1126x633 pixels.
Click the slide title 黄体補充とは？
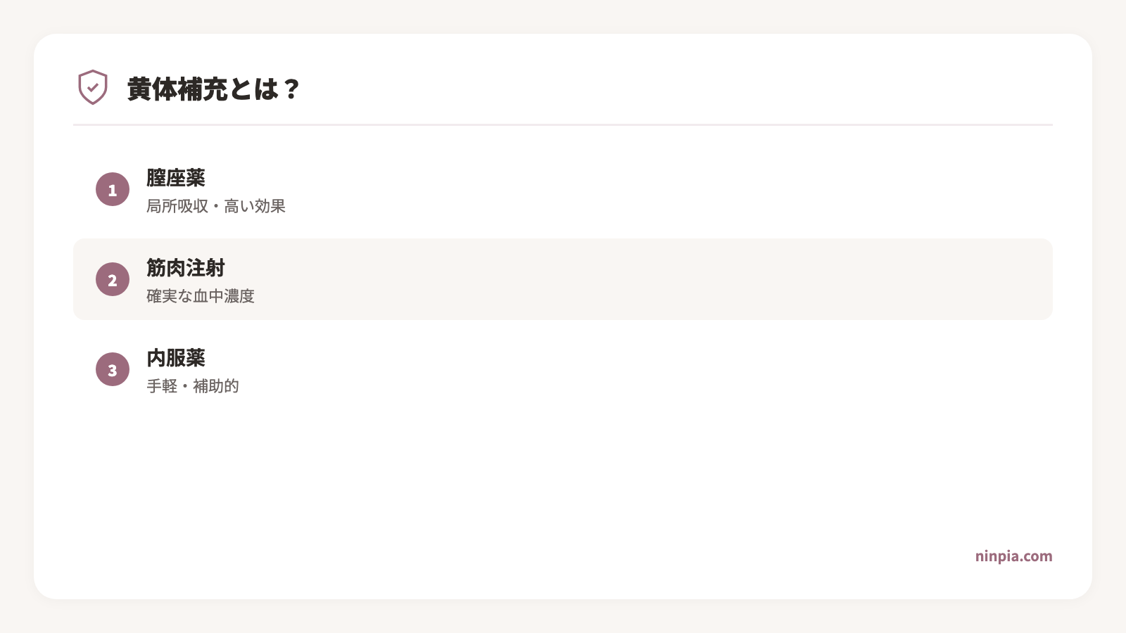click(213, 89)
